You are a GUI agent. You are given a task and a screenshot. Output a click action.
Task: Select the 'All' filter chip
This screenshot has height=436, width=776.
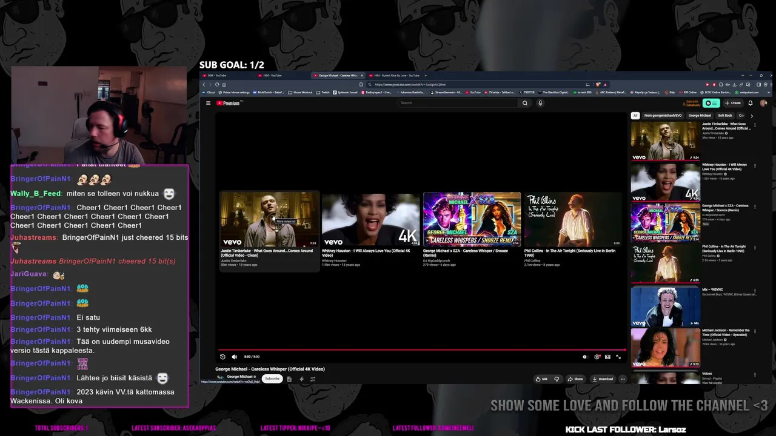coord(635,116)
